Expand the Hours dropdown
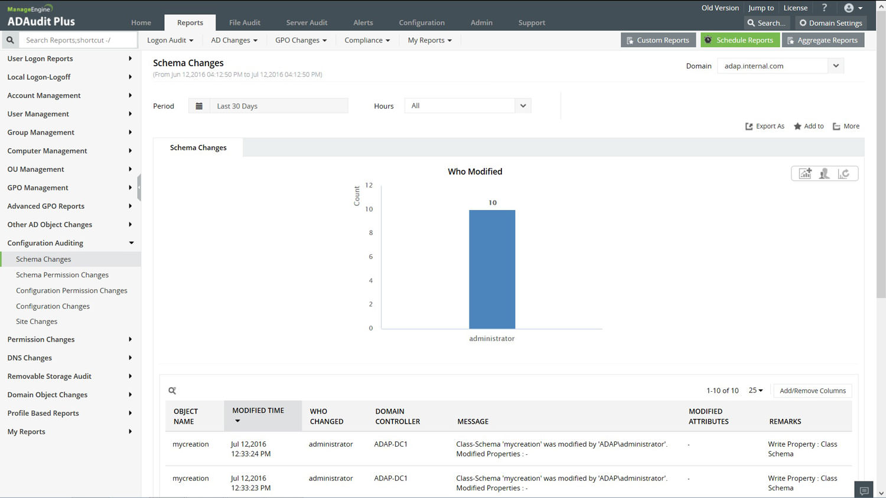The height and width of the screenshot is (498, 886). pos(523,106)
